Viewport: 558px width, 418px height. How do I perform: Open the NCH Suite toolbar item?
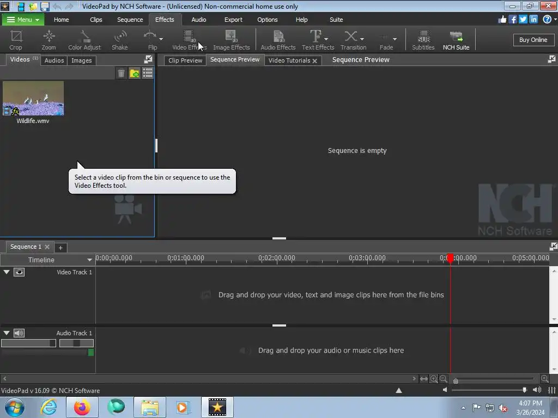tap(456, 40)
